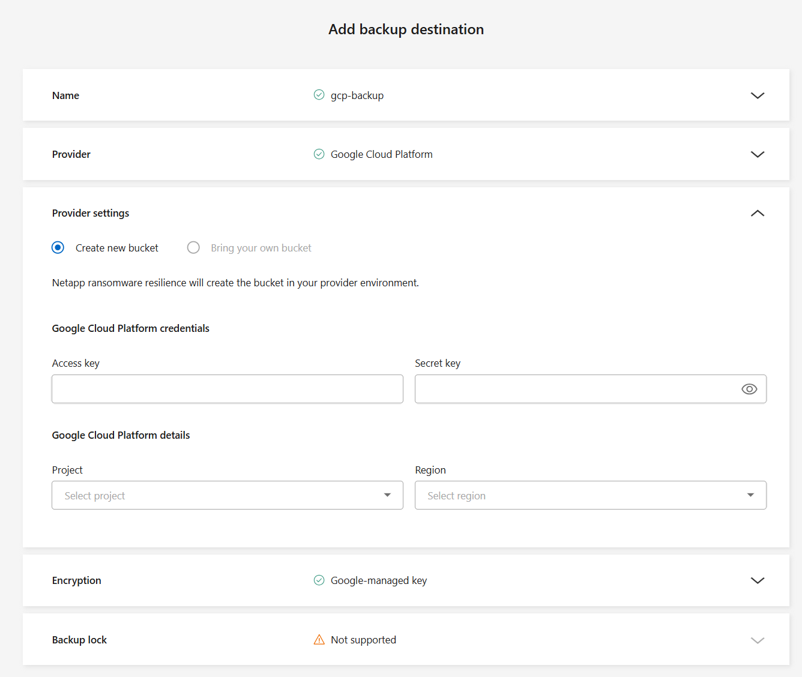
Task: Expand the Provider section
Action: [757, 154]
